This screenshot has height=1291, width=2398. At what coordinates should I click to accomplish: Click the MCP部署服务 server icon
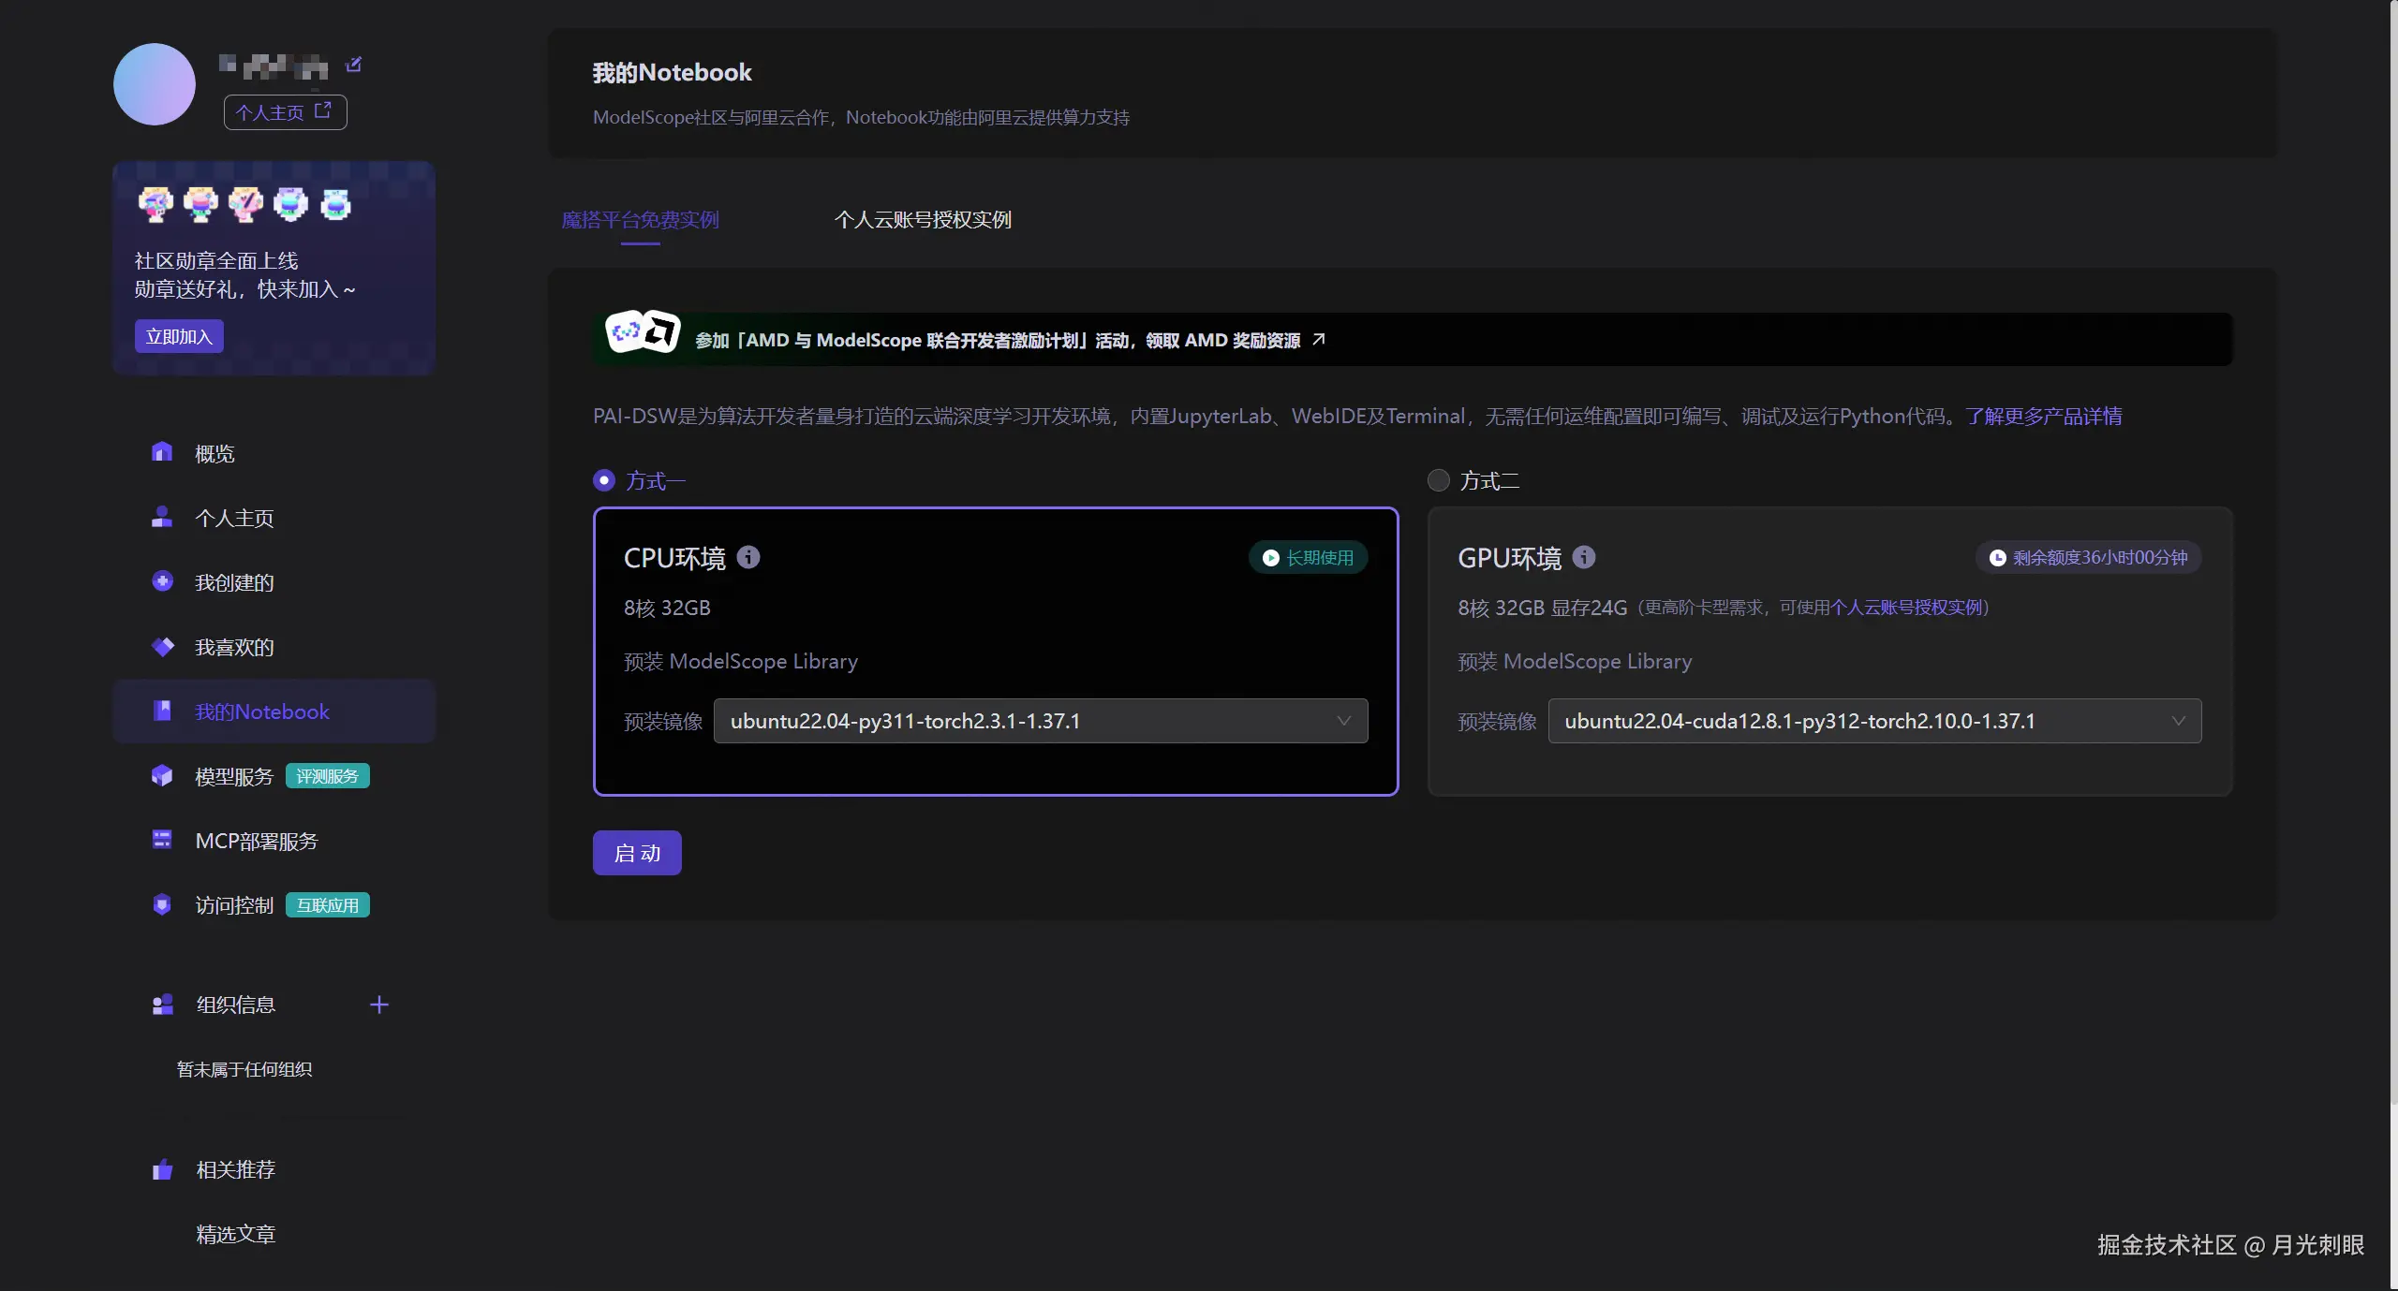(162, 840)
